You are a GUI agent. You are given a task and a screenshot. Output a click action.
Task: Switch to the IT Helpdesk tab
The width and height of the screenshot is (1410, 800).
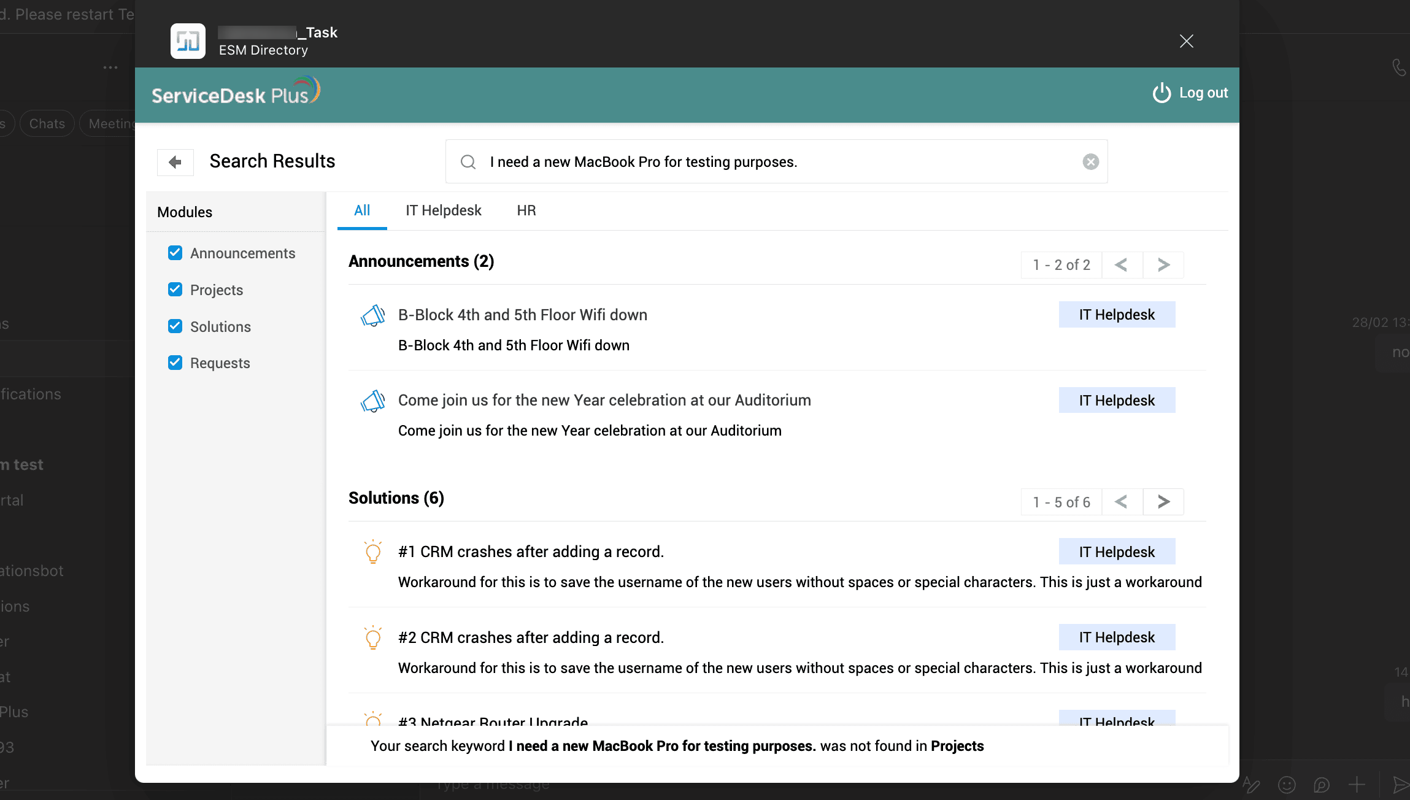click(443, 210)
